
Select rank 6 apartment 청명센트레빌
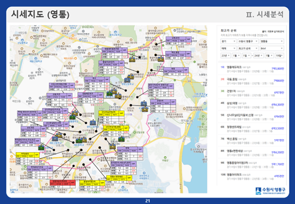click(252, 129)
